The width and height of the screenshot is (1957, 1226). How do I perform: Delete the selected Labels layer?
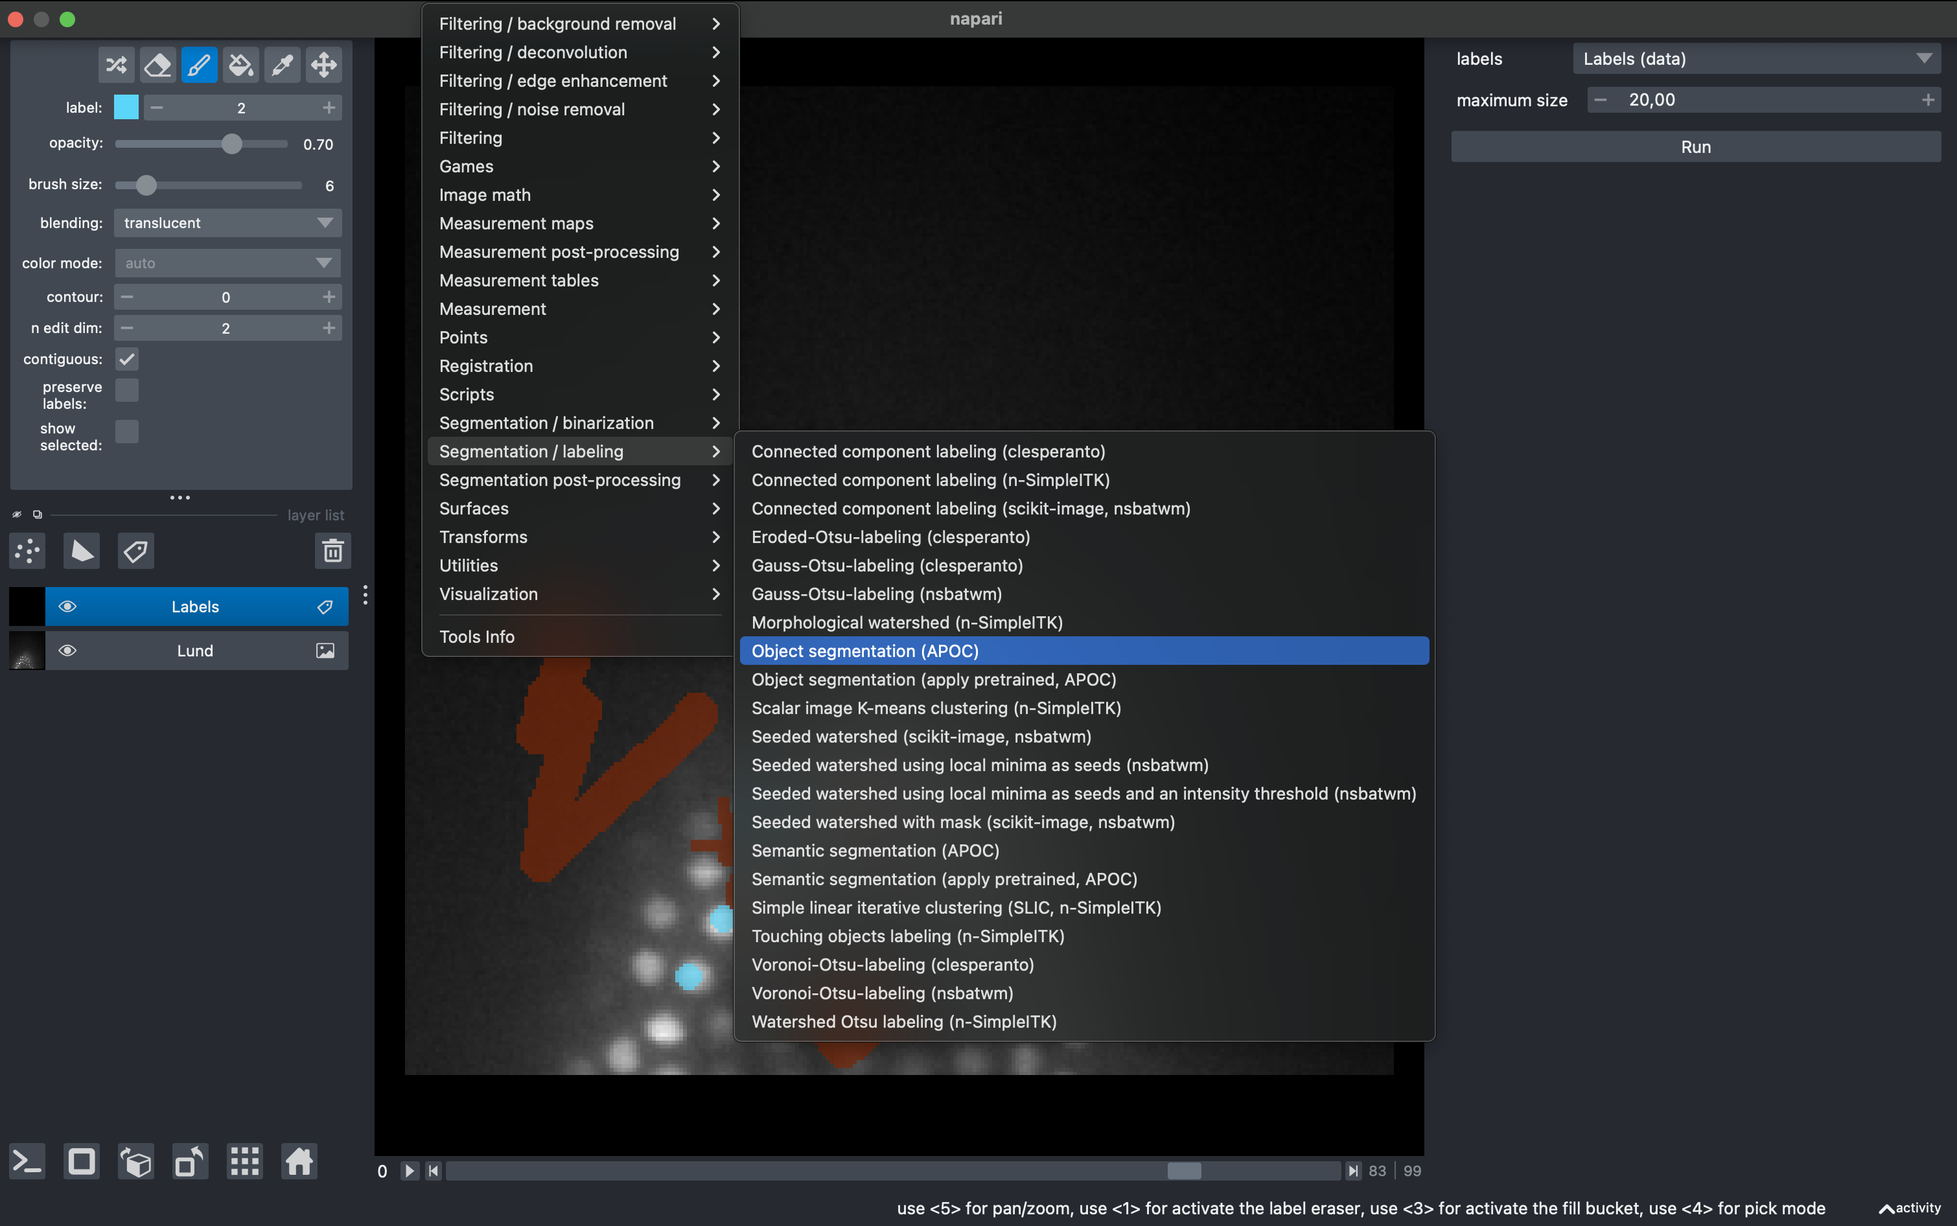(x=333, y=551)
